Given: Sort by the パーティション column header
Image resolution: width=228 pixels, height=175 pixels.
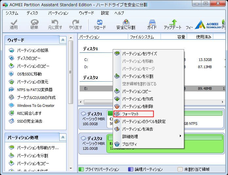Looking at the screenshot, I should (103, 37).
